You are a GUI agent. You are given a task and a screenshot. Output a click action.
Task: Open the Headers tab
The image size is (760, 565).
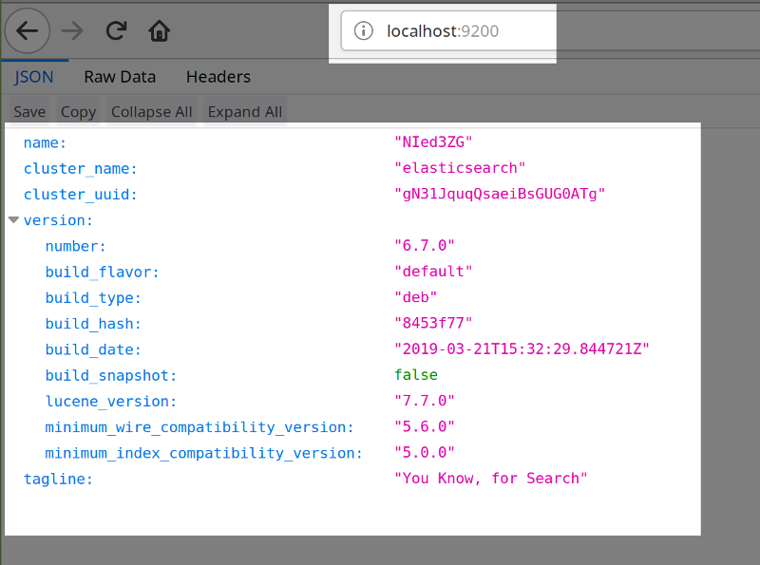click(x=218, y=77)
